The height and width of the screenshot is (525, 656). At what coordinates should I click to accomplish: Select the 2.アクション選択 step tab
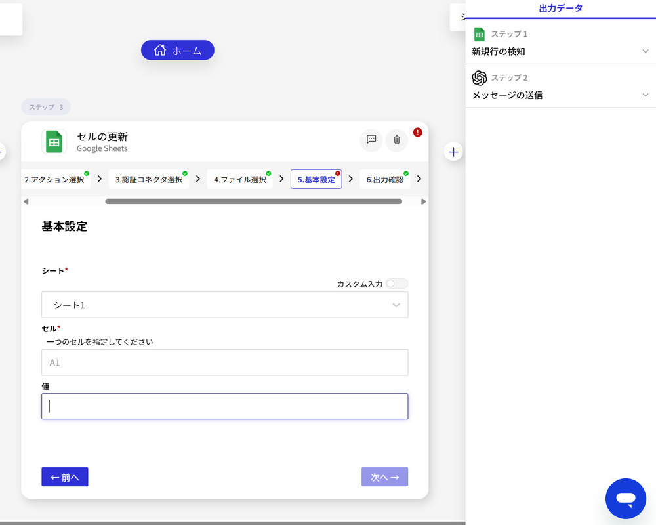click(56, 179)
